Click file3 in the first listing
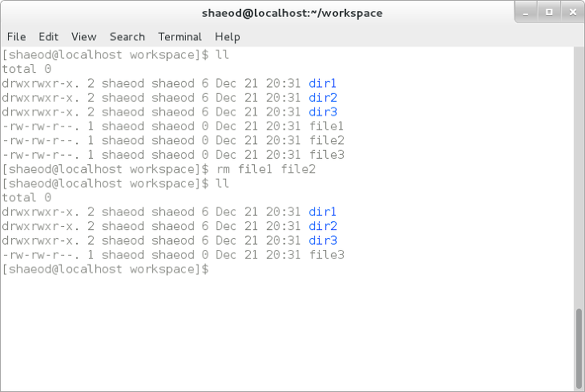This screenshot has width=585, height=392. pyautogui.click(x=326, y=155)
